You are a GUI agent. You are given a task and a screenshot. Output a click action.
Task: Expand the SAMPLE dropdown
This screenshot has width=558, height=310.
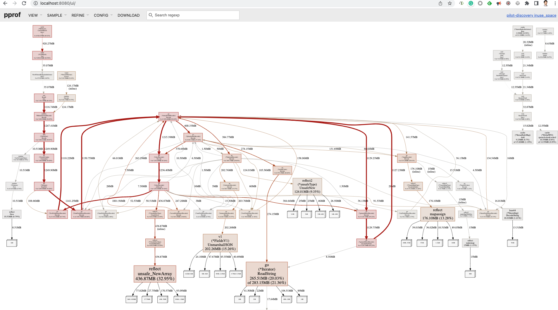click(55, 15)
